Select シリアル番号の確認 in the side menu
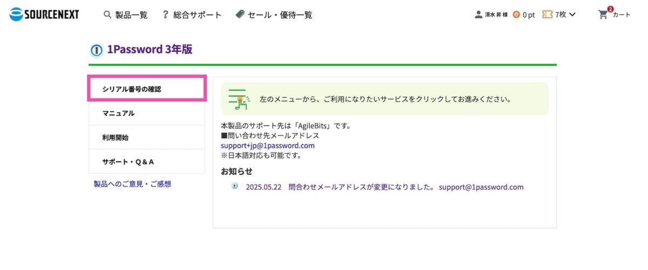This screenshot has height=270, width=648. [146, 89]
